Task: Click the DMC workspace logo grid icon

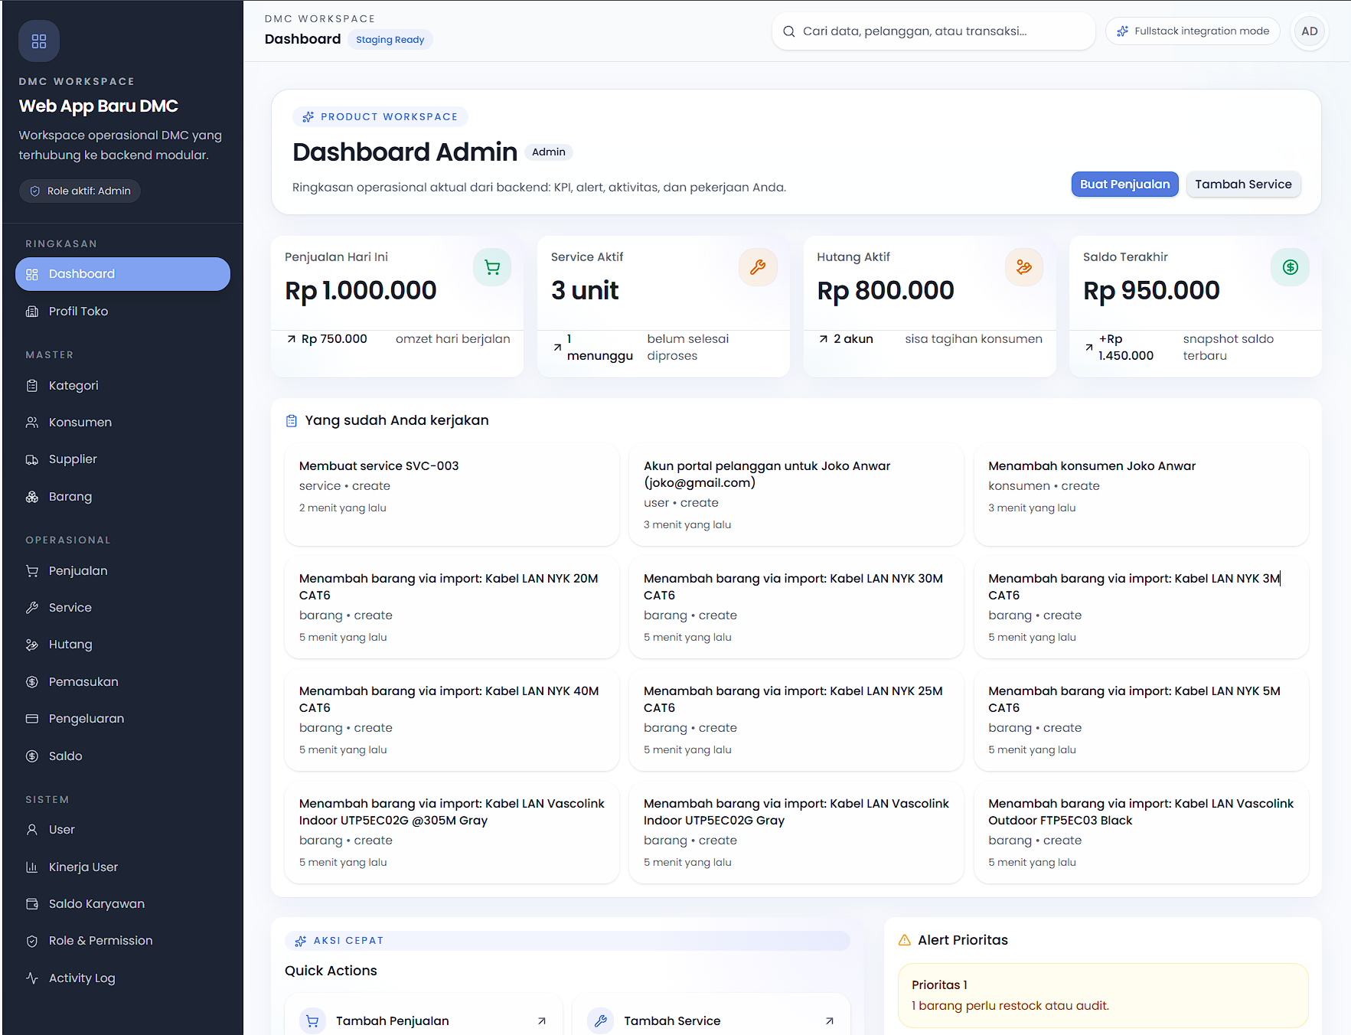Action: pos(39,41)
